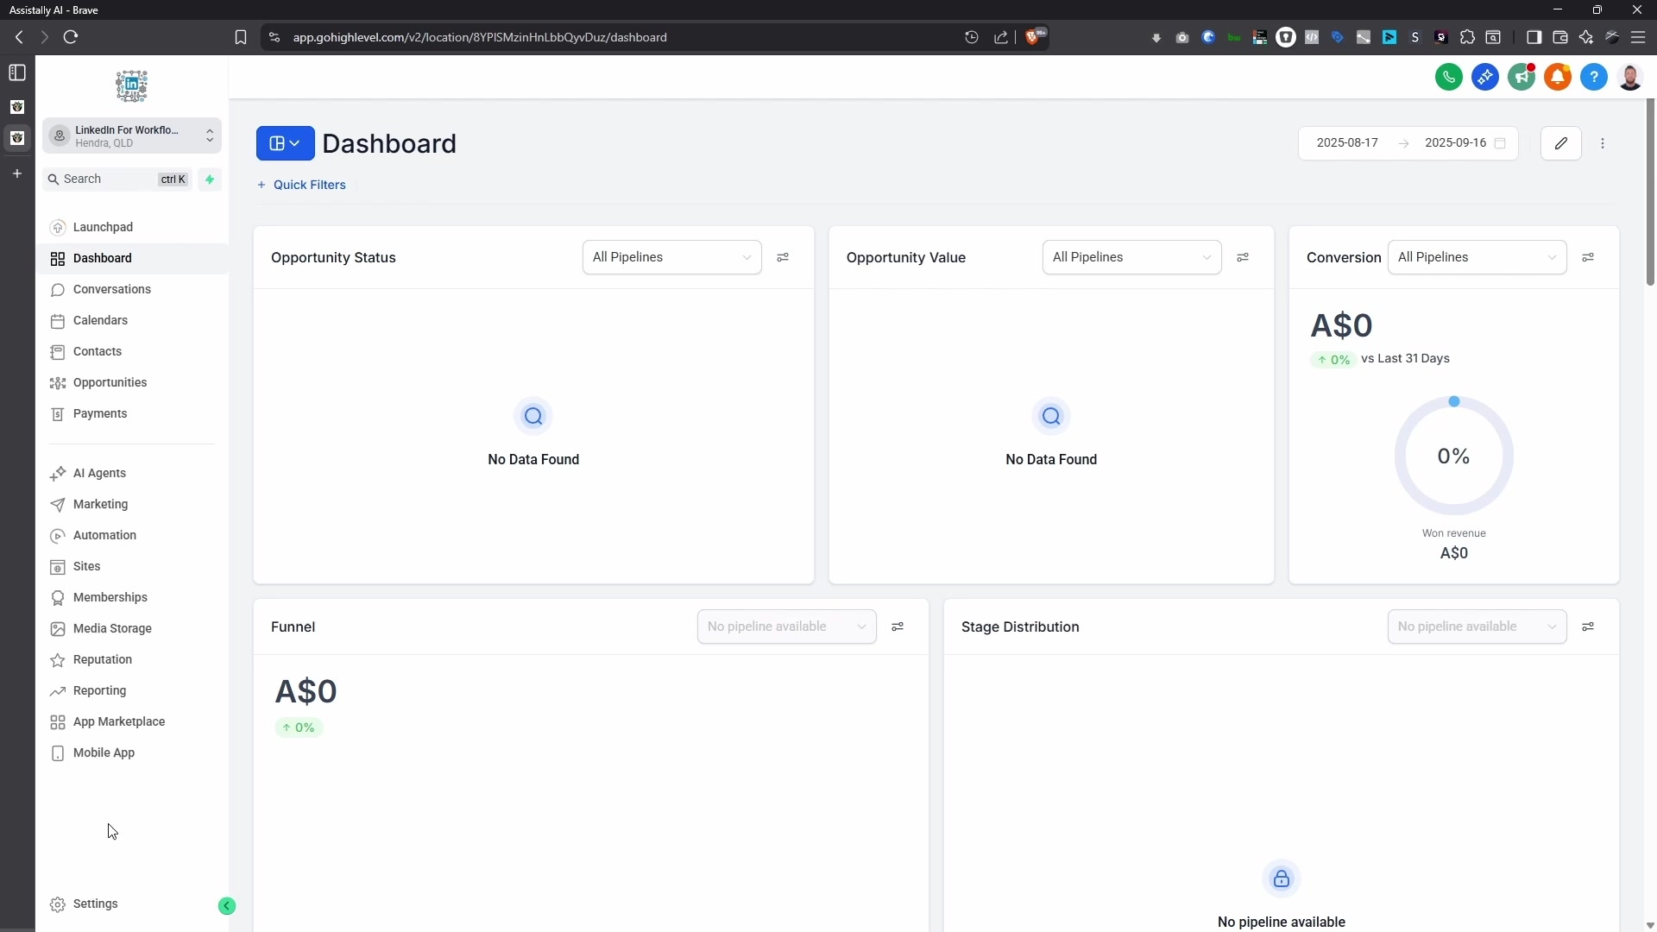Click the lightning quick actions icon
This screenshot has height=932, width=1657.
[x=210, y=179]
